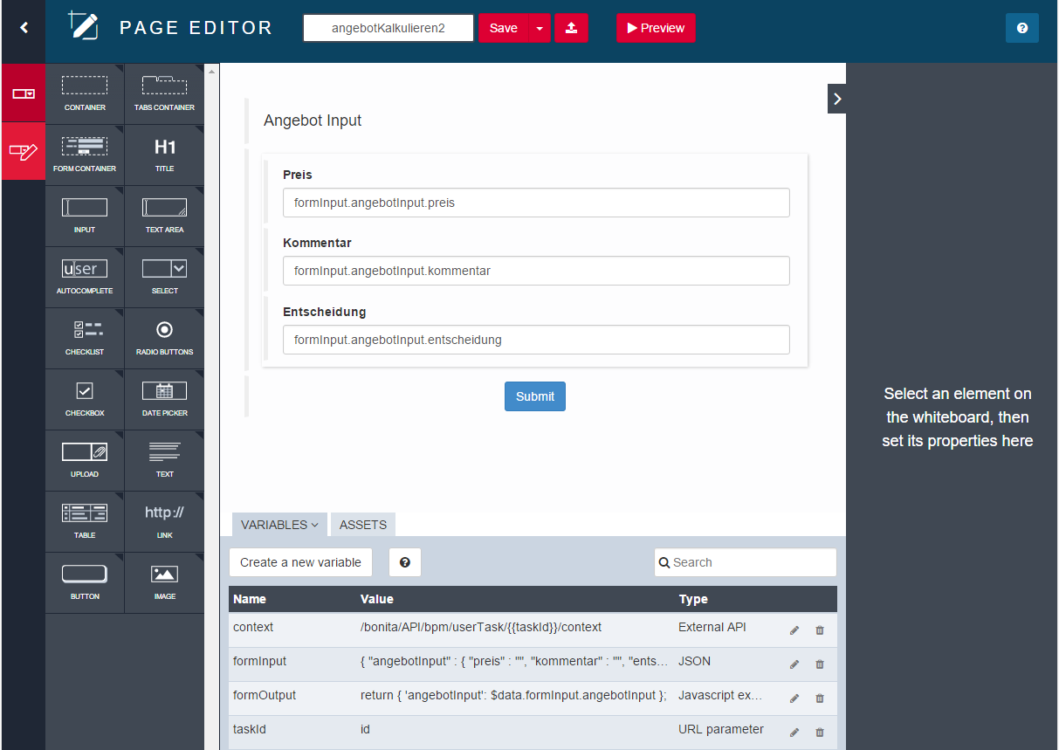Open the Save dropdown arrow
This screenshot has width=1059, height=750.
point(540,28)
